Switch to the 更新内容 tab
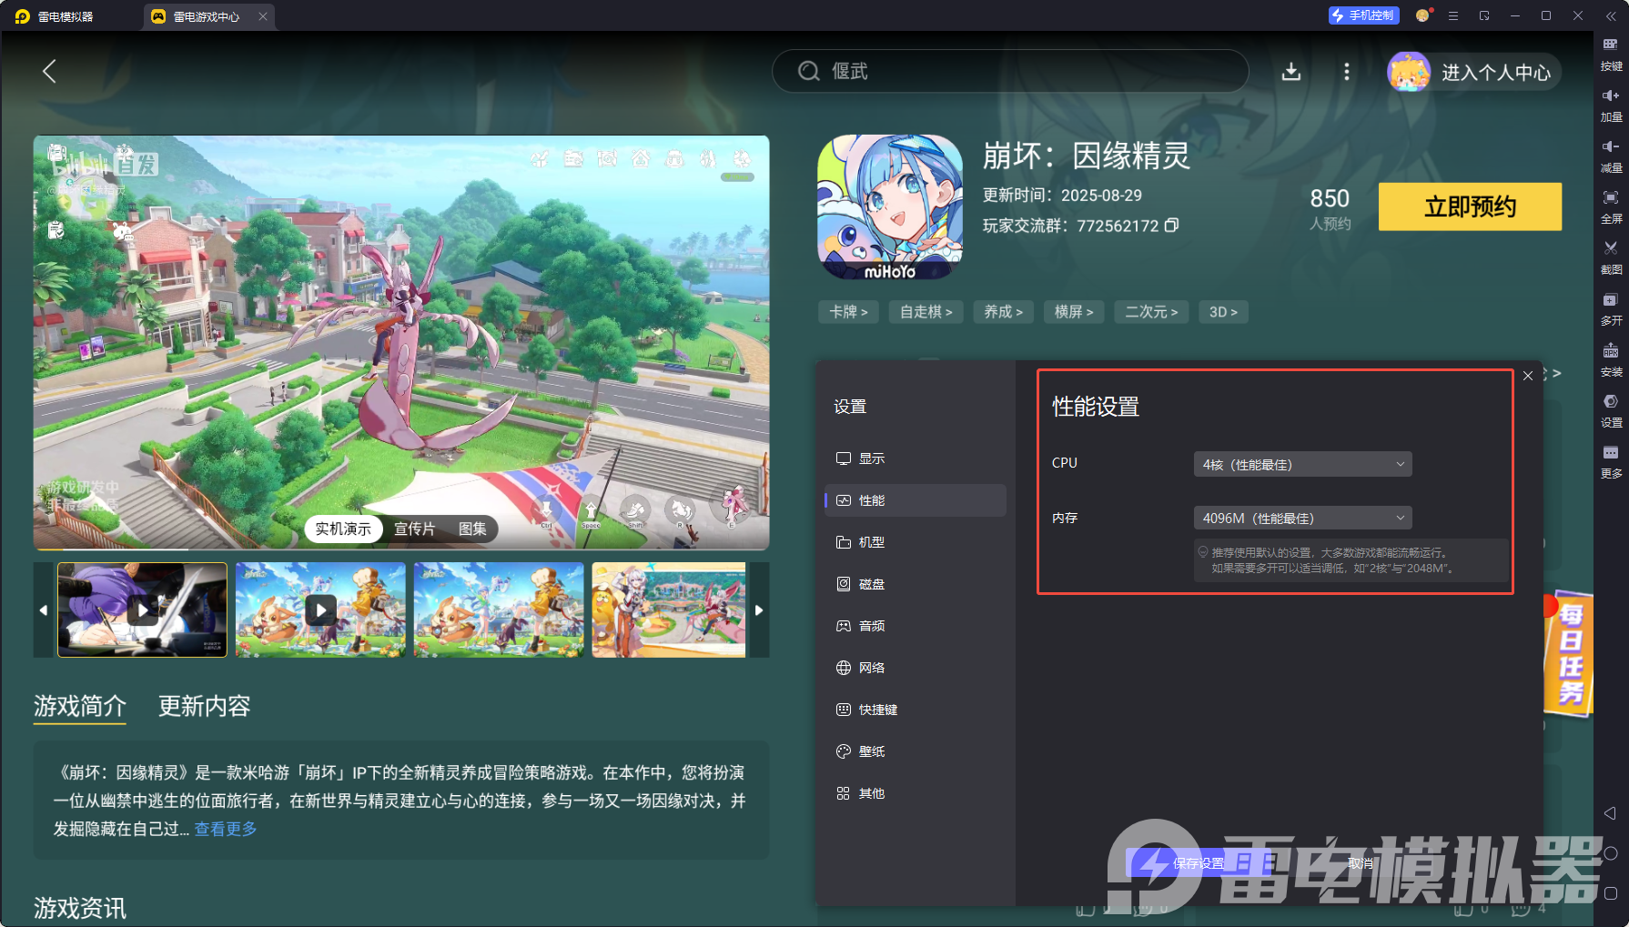1629x927 pixels. click(x=205, y=708)
